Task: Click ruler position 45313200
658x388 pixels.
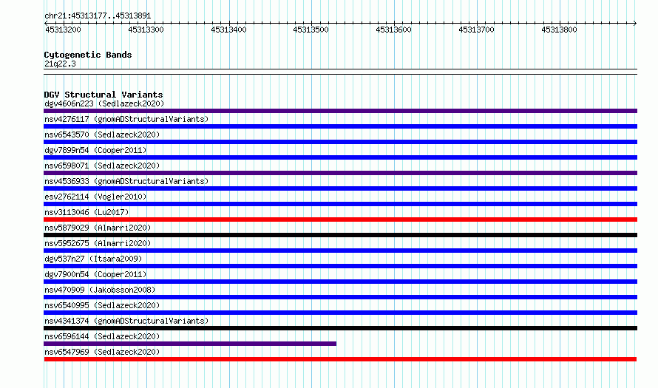Action: point(63,30)
